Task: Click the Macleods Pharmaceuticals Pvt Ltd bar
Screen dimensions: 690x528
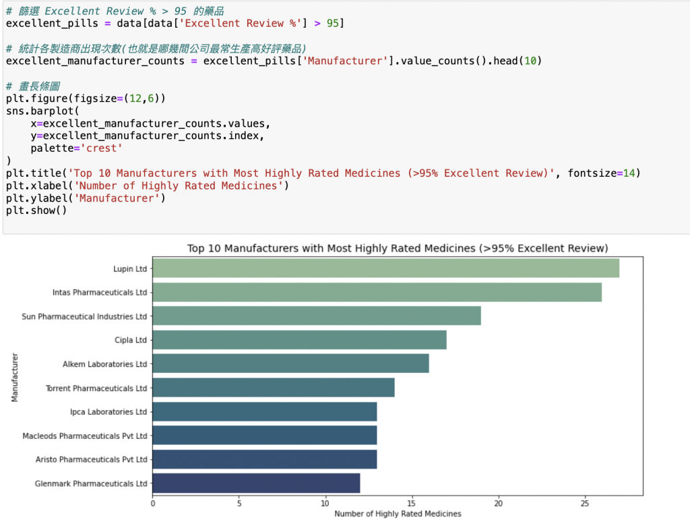Action: (x=265, y=436)
